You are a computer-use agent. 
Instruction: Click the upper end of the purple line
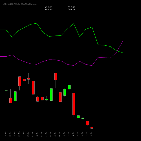click(122, 41)
